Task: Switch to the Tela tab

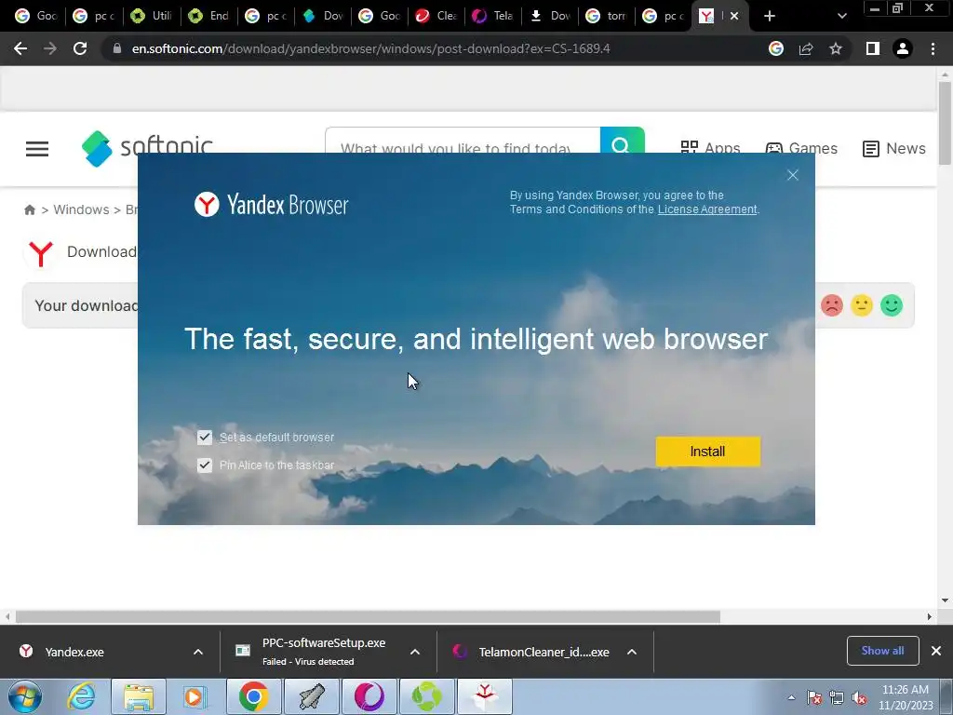Action: click(x=493, y=16)
